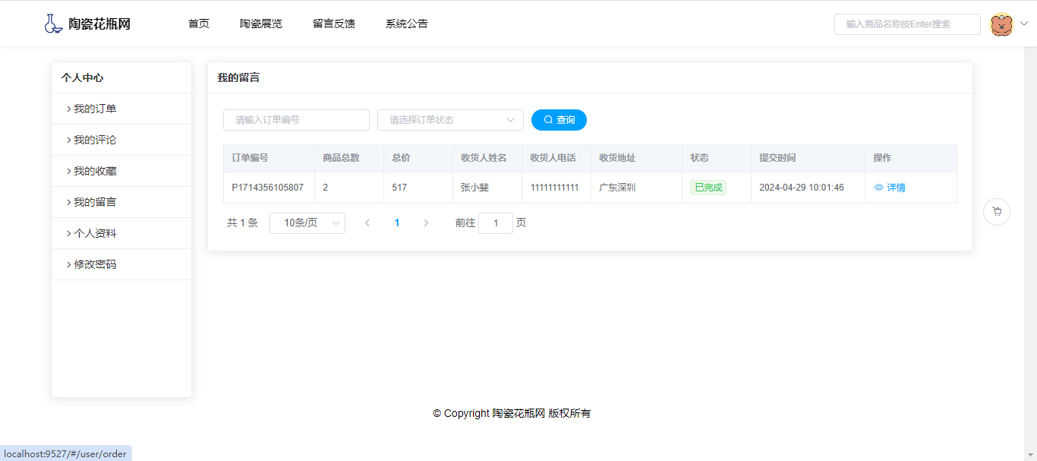Viewport: 1037px width, 461px height.
Task: Focus the product search box
Action: click(907, 24)
